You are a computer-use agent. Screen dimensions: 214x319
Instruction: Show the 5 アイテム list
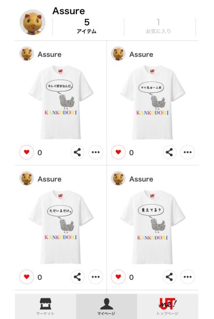[87, 27]
